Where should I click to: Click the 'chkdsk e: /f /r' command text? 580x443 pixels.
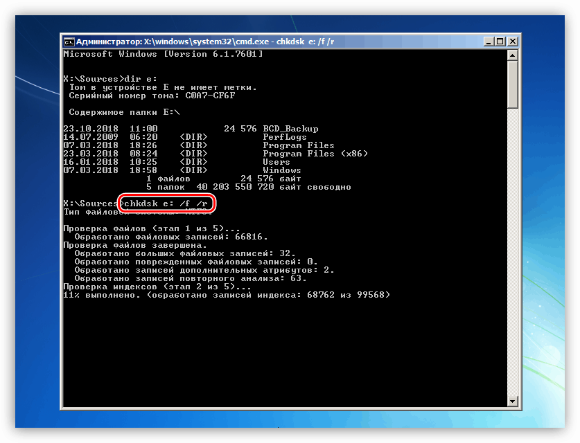166,204
